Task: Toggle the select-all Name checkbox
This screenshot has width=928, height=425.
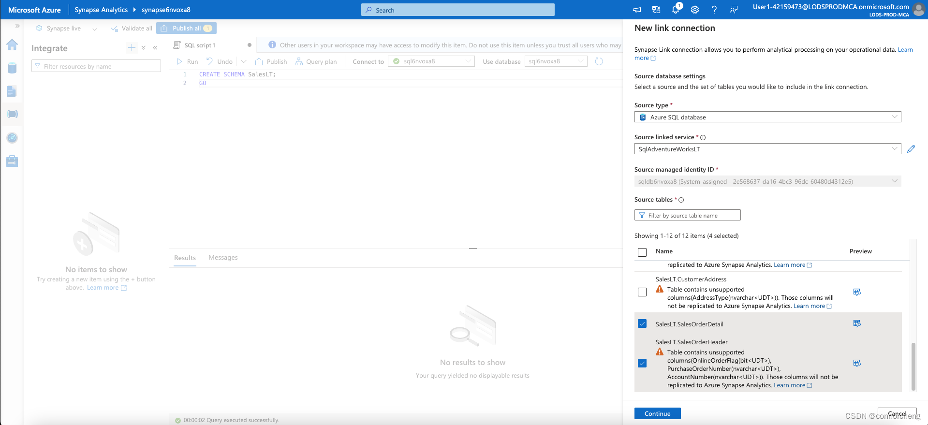Action: [x=642, y=252]
